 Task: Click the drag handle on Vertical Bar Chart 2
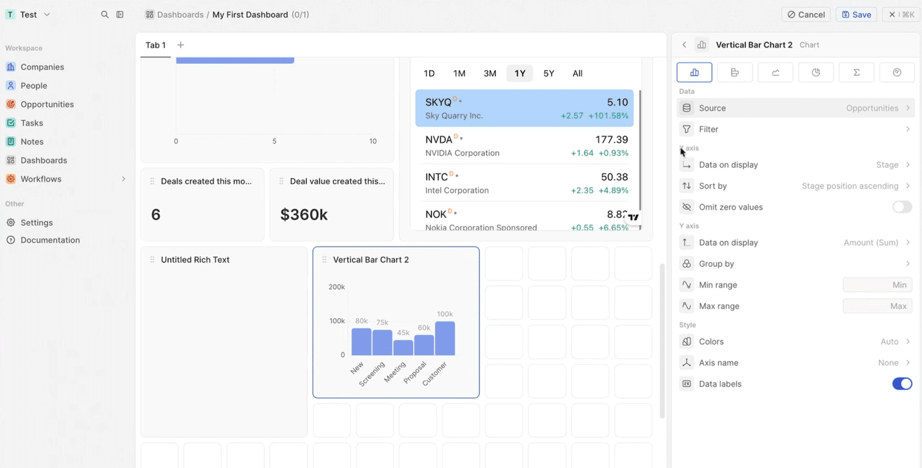324,260
